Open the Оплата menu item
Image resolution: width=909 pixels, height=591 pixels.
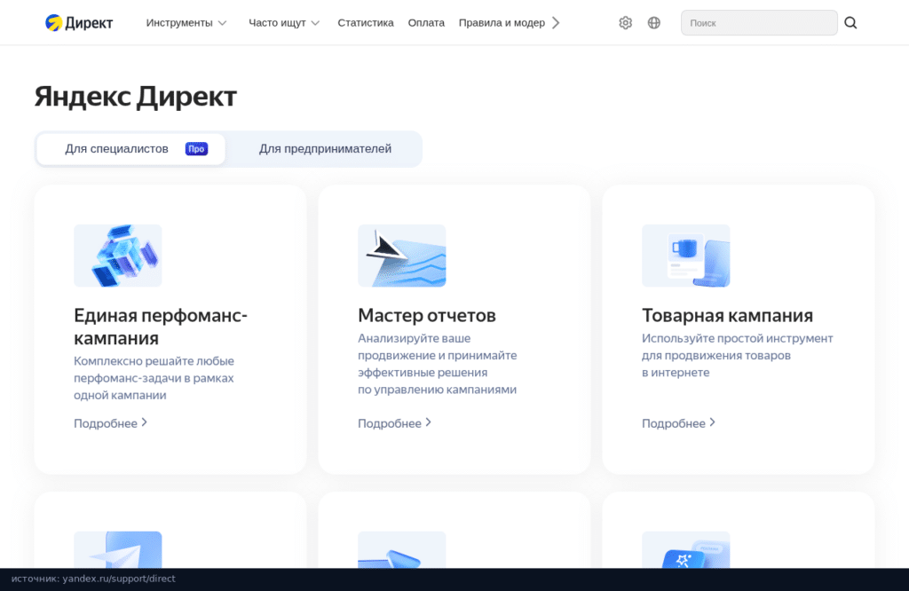[426, 22]
